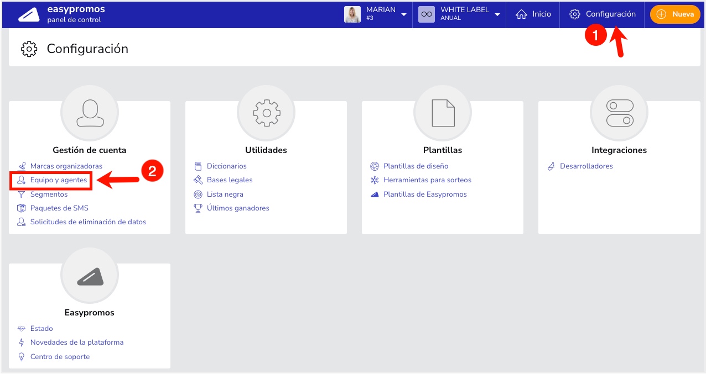Open Paquetes de SMS link

[59, 208]
